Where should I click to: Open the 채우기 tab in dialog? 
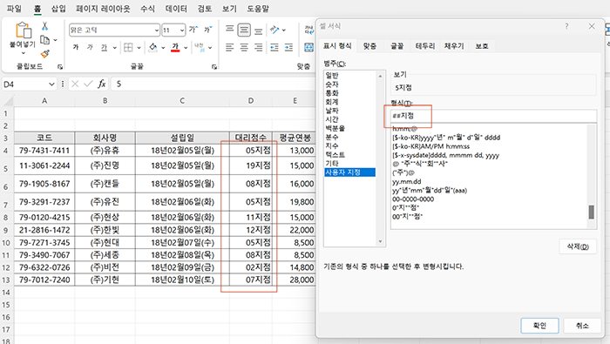(454, 46)
